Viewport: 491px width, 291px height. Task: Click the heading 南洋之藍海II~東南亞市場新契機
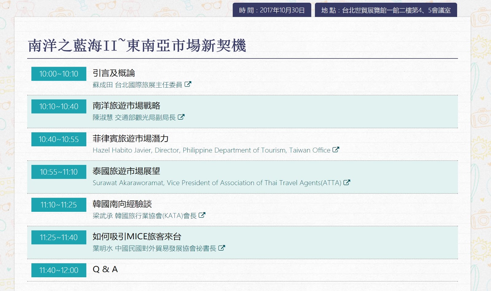[137, 46]
